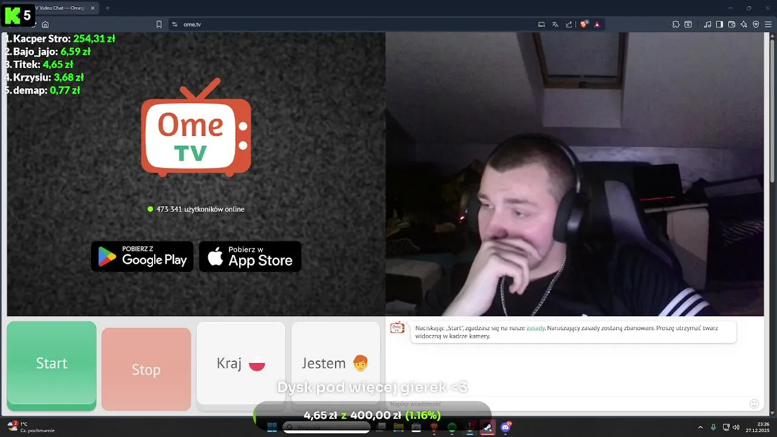Open Brave Shields lion icon
This screenshot has height=437, width=777.
point(584,24)
